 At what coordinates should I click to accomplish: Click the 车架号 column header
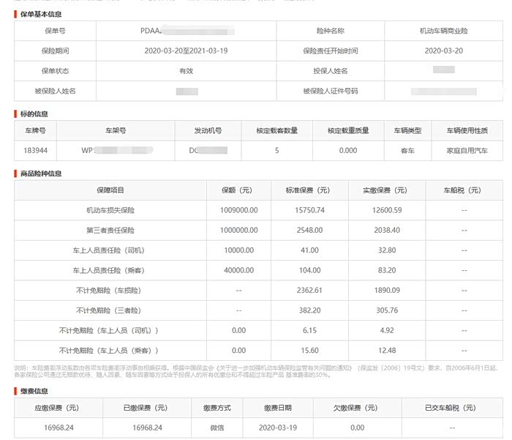tap(116, 130)
